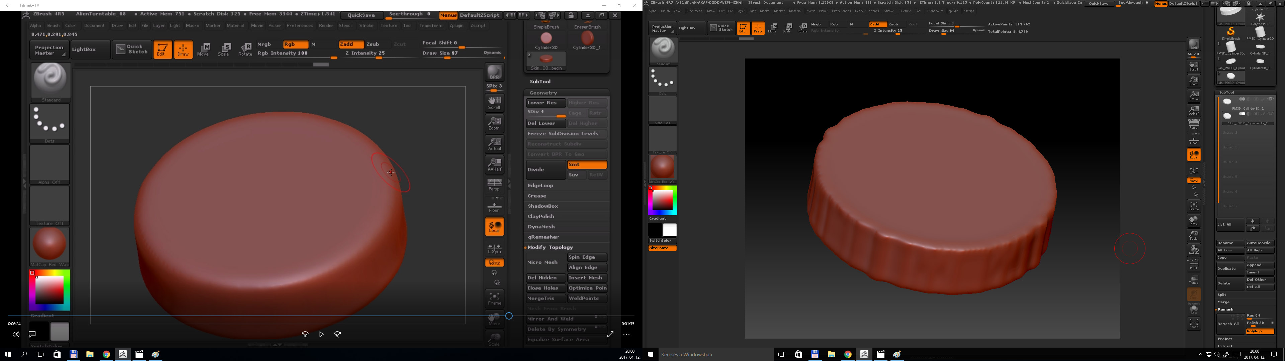The image size is (1285, 361).
Task: Click the Frame icon in video window
Action: pyautogui.click(x=494, y=298)
